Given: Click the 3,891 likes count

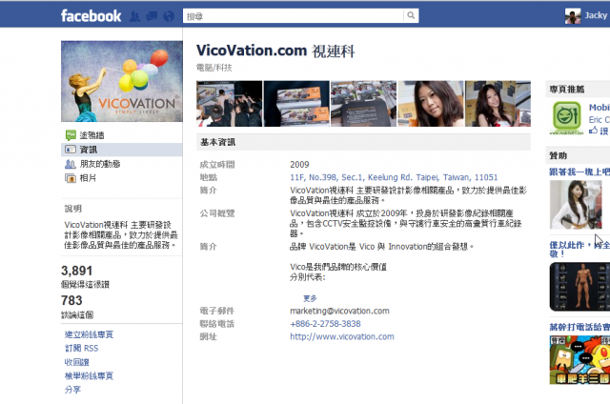Looking at the screenshot, I should [77, 271].
